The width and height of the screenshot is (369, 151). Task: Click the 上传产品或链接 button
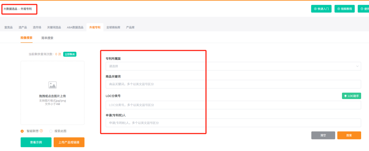[x=69, y=142]
